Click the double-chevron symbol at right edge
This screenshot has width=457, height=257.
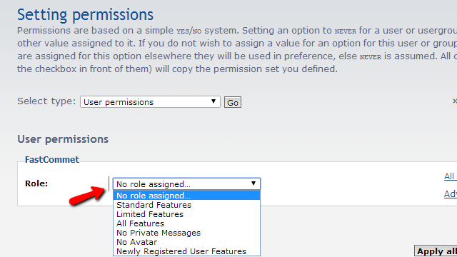[455, 101]
